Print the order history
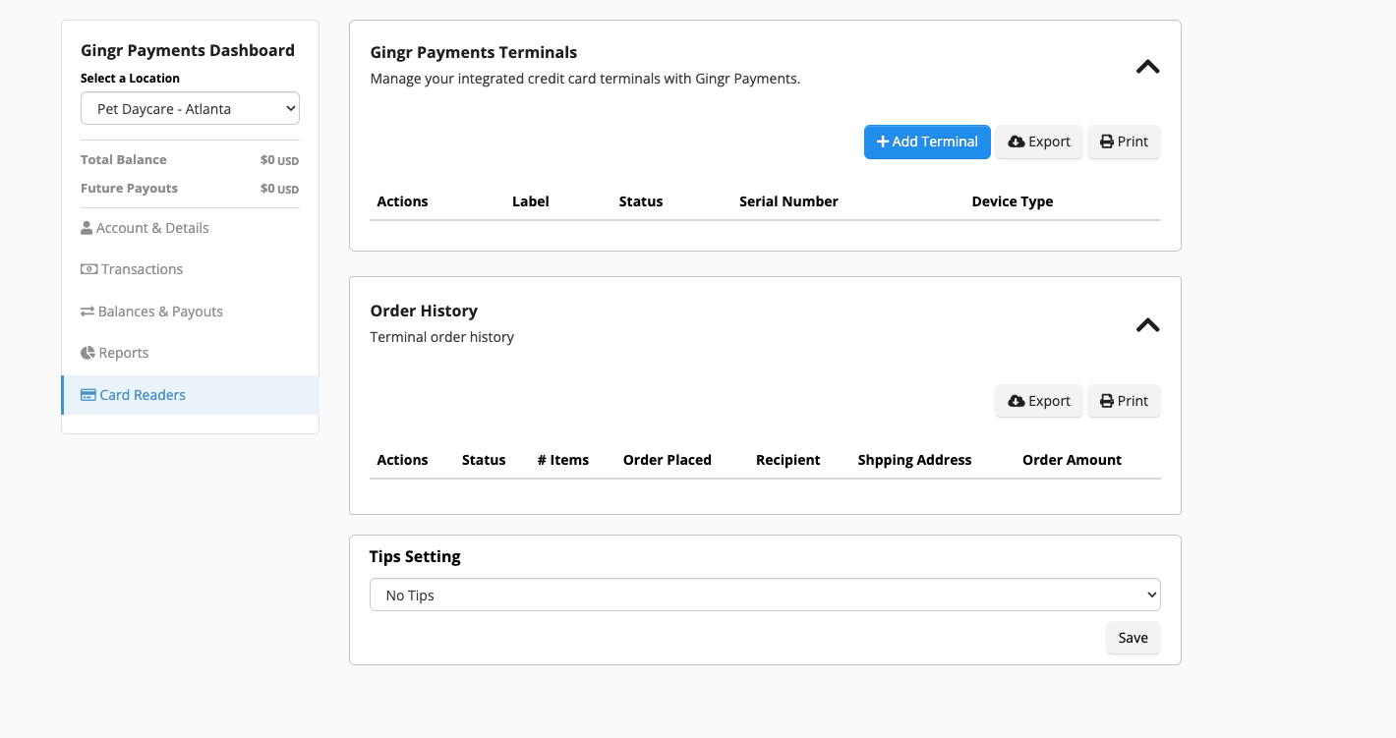This screenshot has height=738, width=1396. click(1124, 401)
